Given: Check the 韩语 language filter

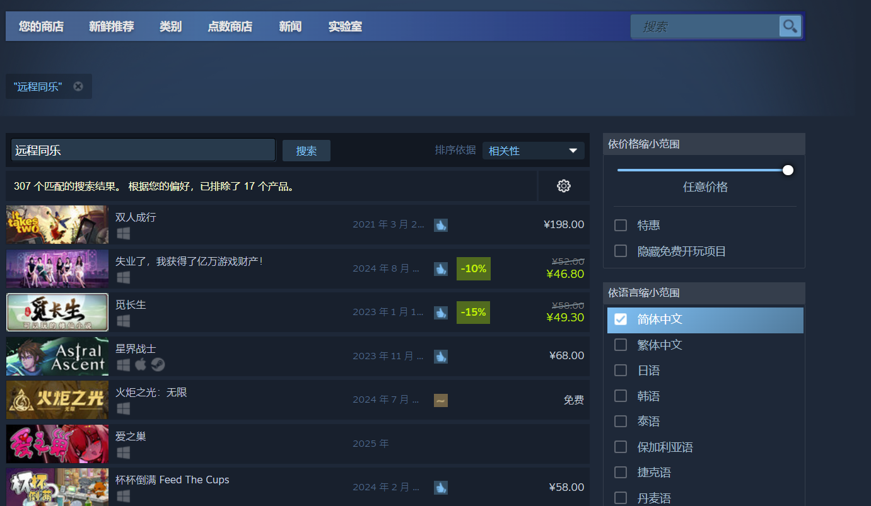Looking at the screenshot, I should [x=621, y=396].
